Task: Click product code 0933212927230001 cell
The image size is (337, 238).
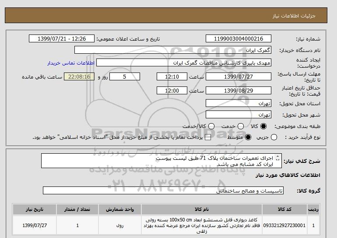Action: (x=284, y=225)
